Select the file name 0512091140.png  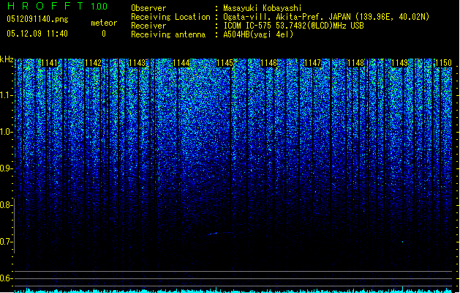[37, 19]
